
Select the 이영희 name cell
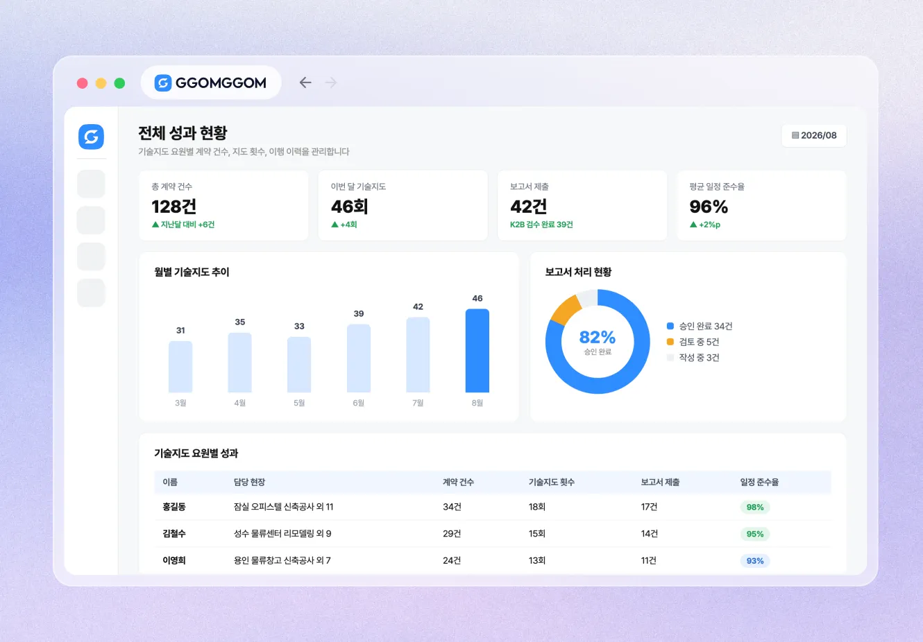[174, 560]
